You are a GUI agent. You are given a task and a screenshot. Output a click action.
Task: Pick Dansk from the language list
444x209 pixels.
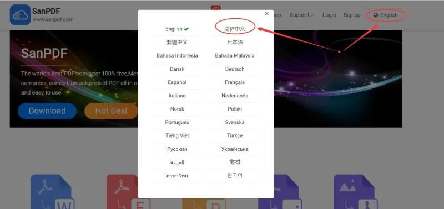177,69
